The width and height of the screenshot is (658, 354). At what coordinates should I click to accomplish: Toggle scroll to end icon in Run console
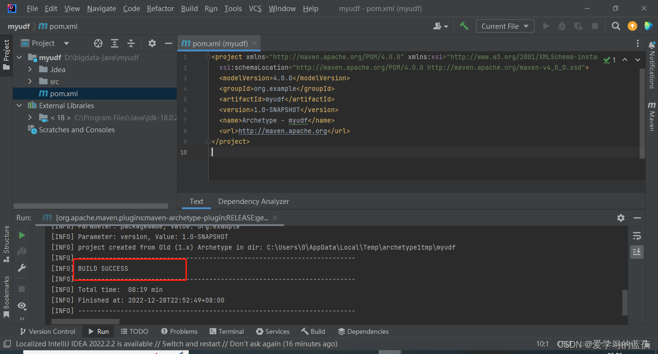coord(637,252)
